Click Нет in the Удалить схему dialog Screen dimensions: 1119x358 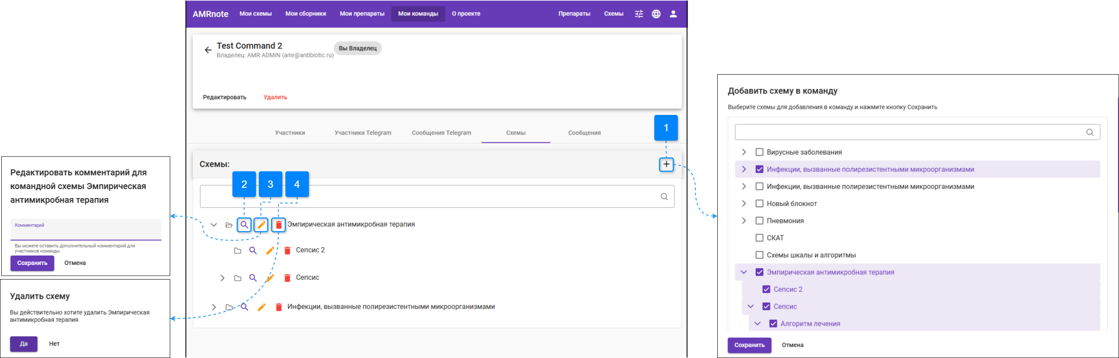click(x=54, y=344)
